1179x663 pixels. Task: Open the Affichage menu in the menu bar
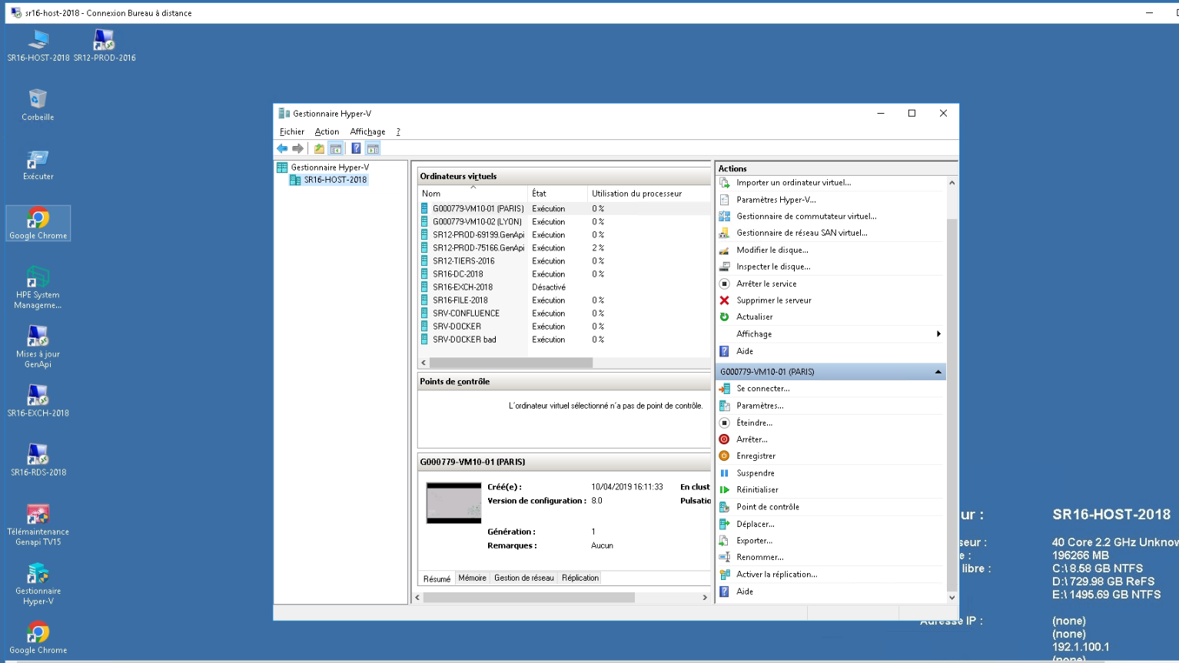coord(367,132)
